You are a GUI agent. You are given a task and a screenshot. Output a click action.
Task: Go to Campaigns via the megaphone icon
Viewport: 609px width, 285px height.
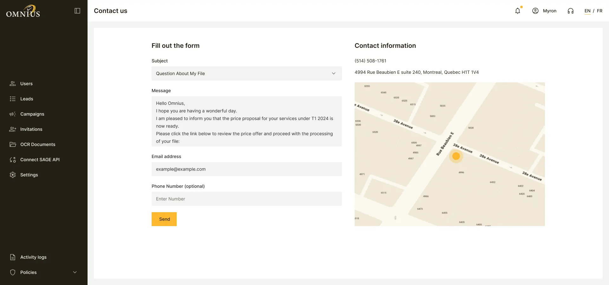(x=13, y=114)
